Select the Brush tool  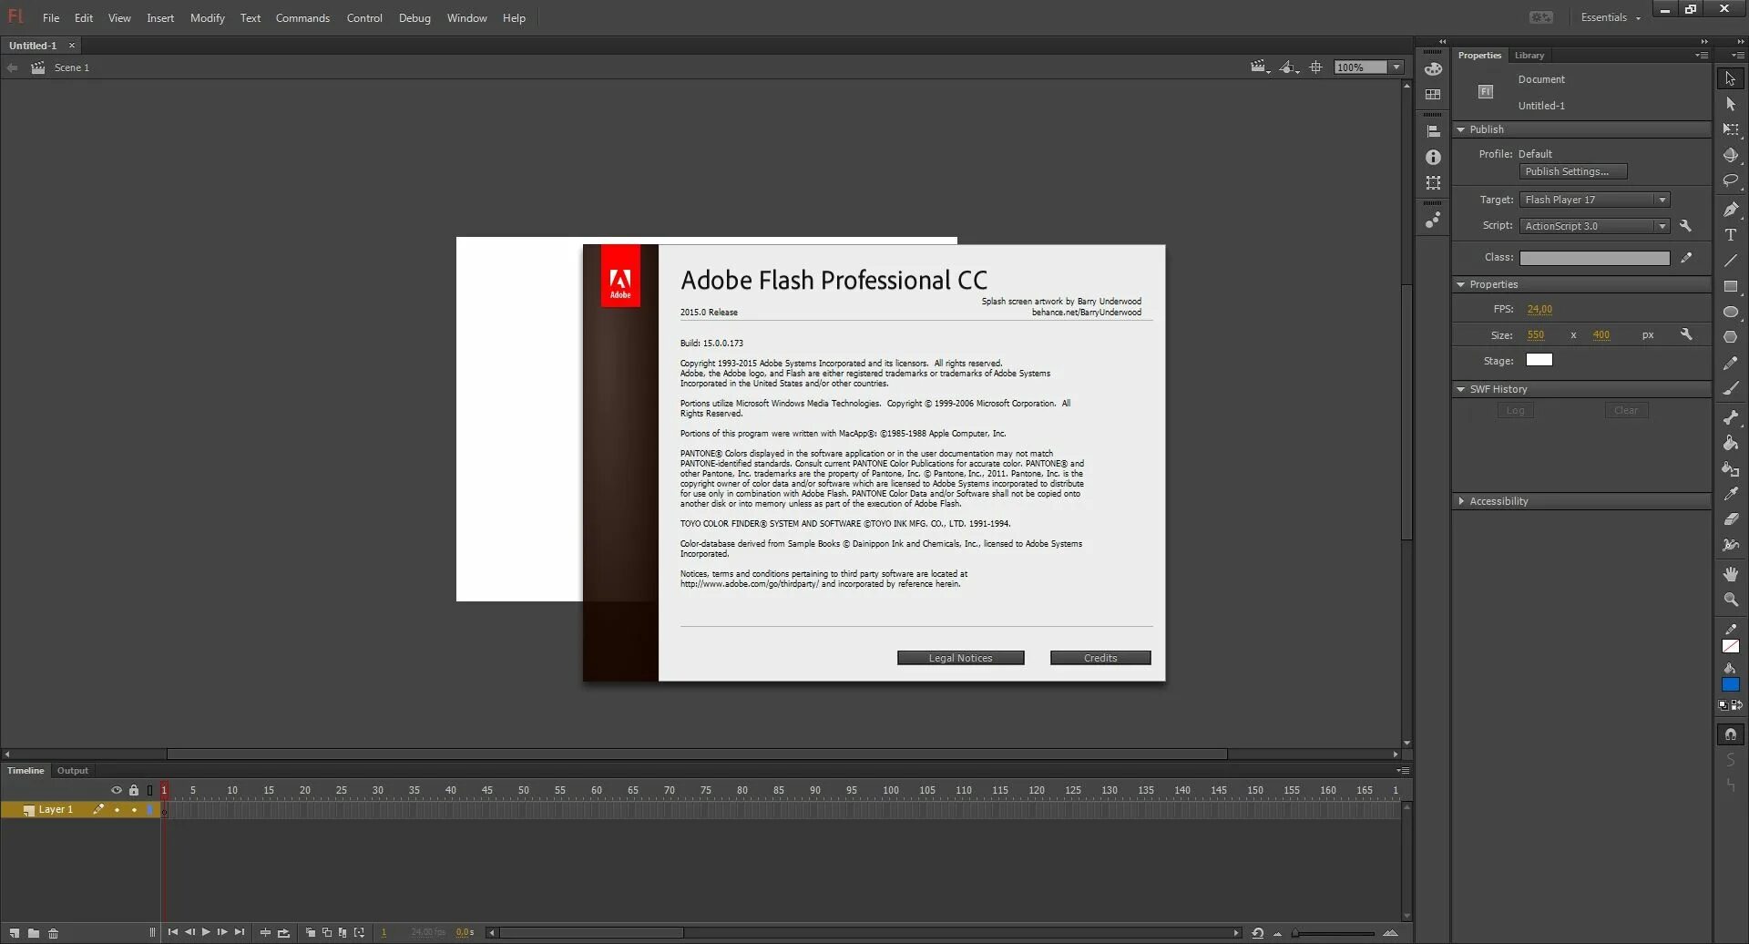(x=1731, y=389)
